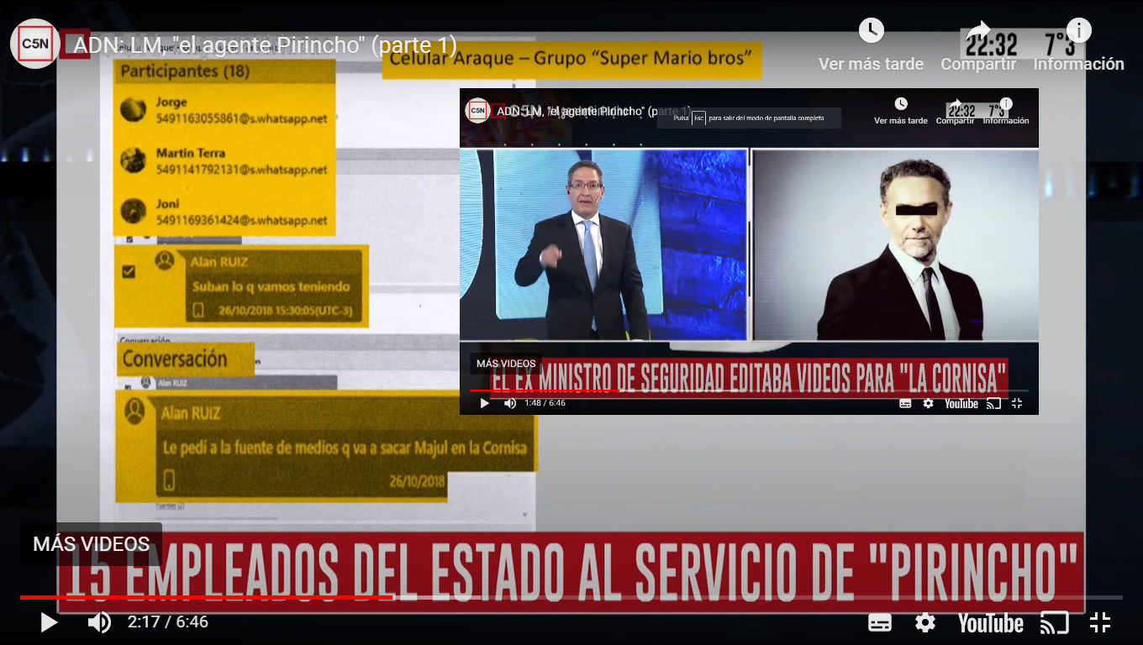
Task: Open the settings gear in the main outer player
Action: click(x=924, y=622)
